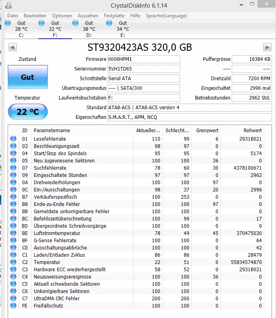Click status icon of Aktuell schwebende Sektoren row
276x318 pixels.
(x=13, y=284)
